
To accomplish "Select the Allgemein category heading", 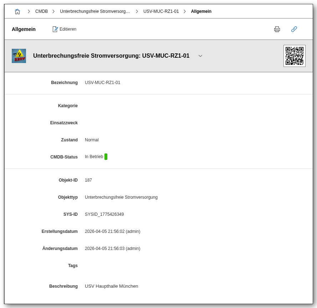I will point(24,29).
